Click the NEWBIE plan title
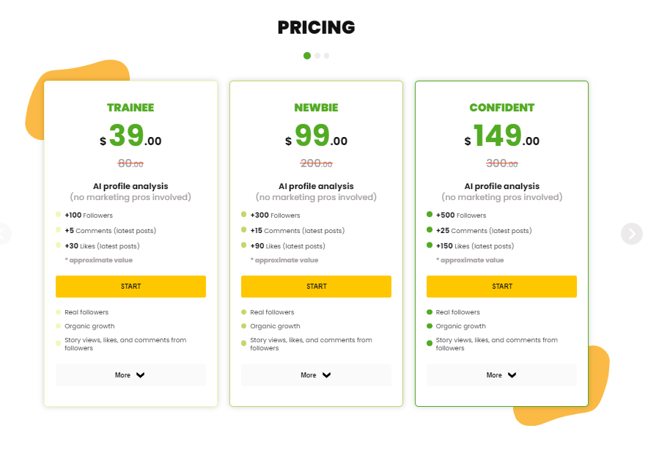 [316, 108]
